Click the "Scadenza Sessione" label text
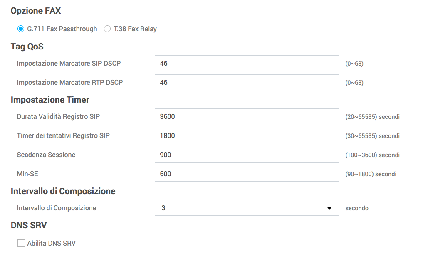423x266 pixels. (x=46, y=155)
